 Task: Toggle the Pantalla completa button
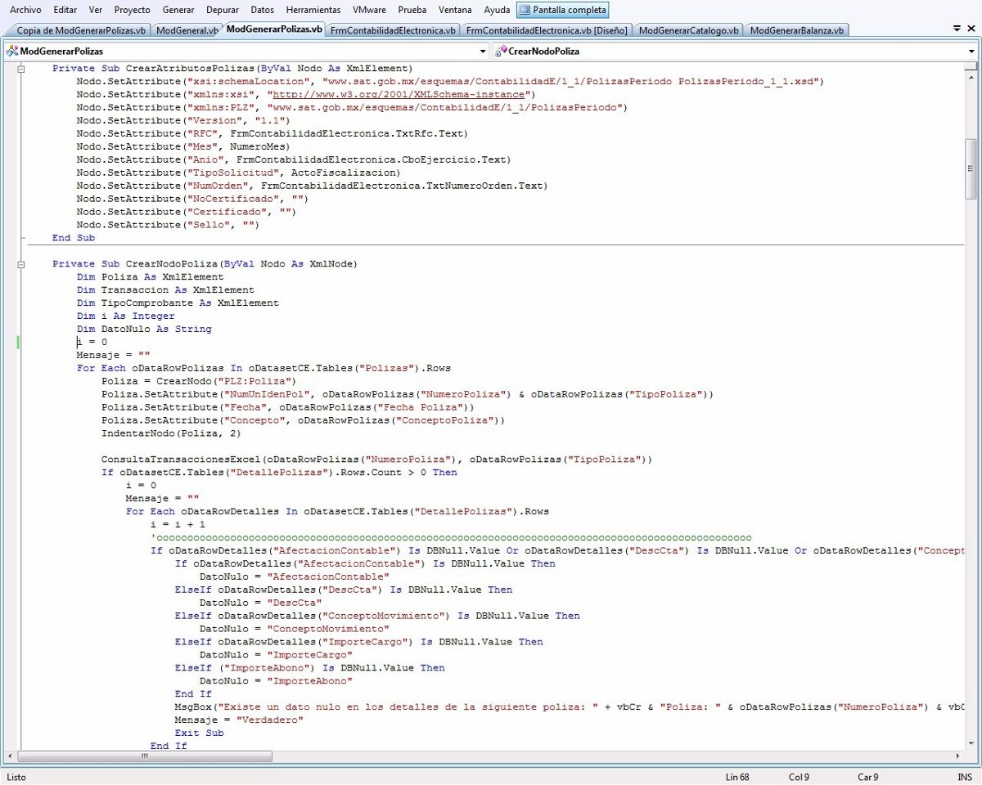point(562,10)
